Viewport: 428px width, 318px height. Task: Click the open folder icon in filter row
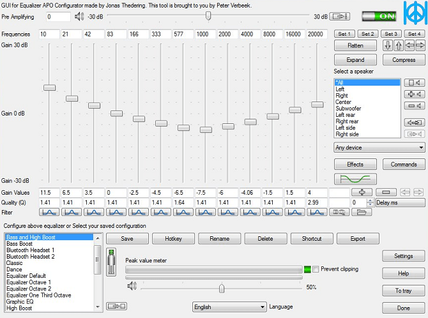point(362,211)
